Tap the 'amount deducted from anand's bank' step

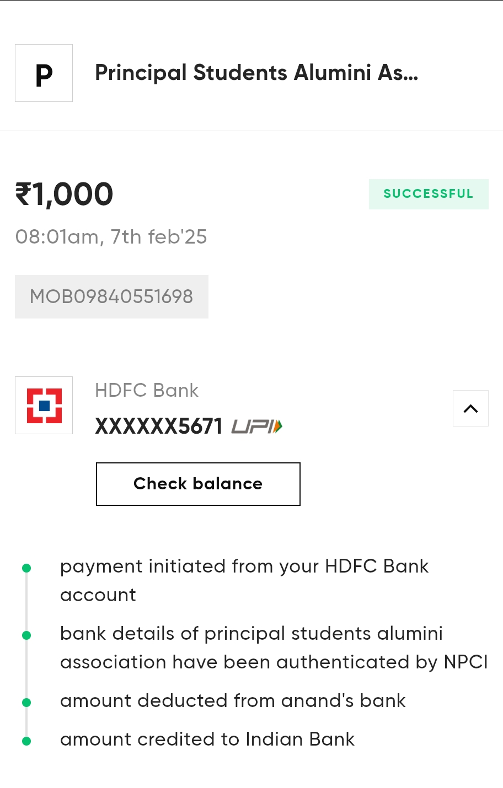tap(233, 701)
